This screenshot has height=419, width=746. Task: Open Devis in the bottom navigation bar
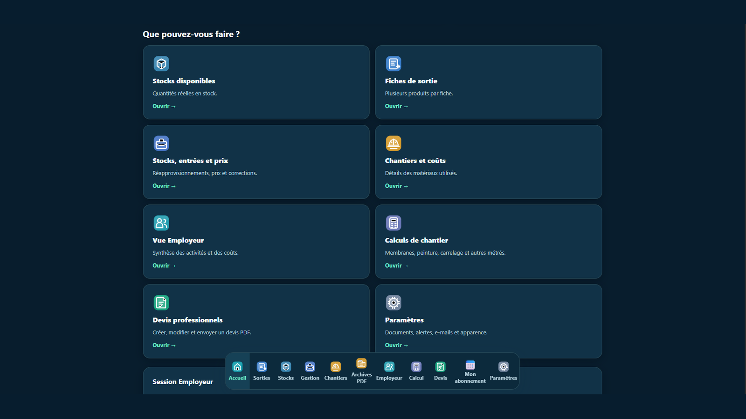coord(441,371)
